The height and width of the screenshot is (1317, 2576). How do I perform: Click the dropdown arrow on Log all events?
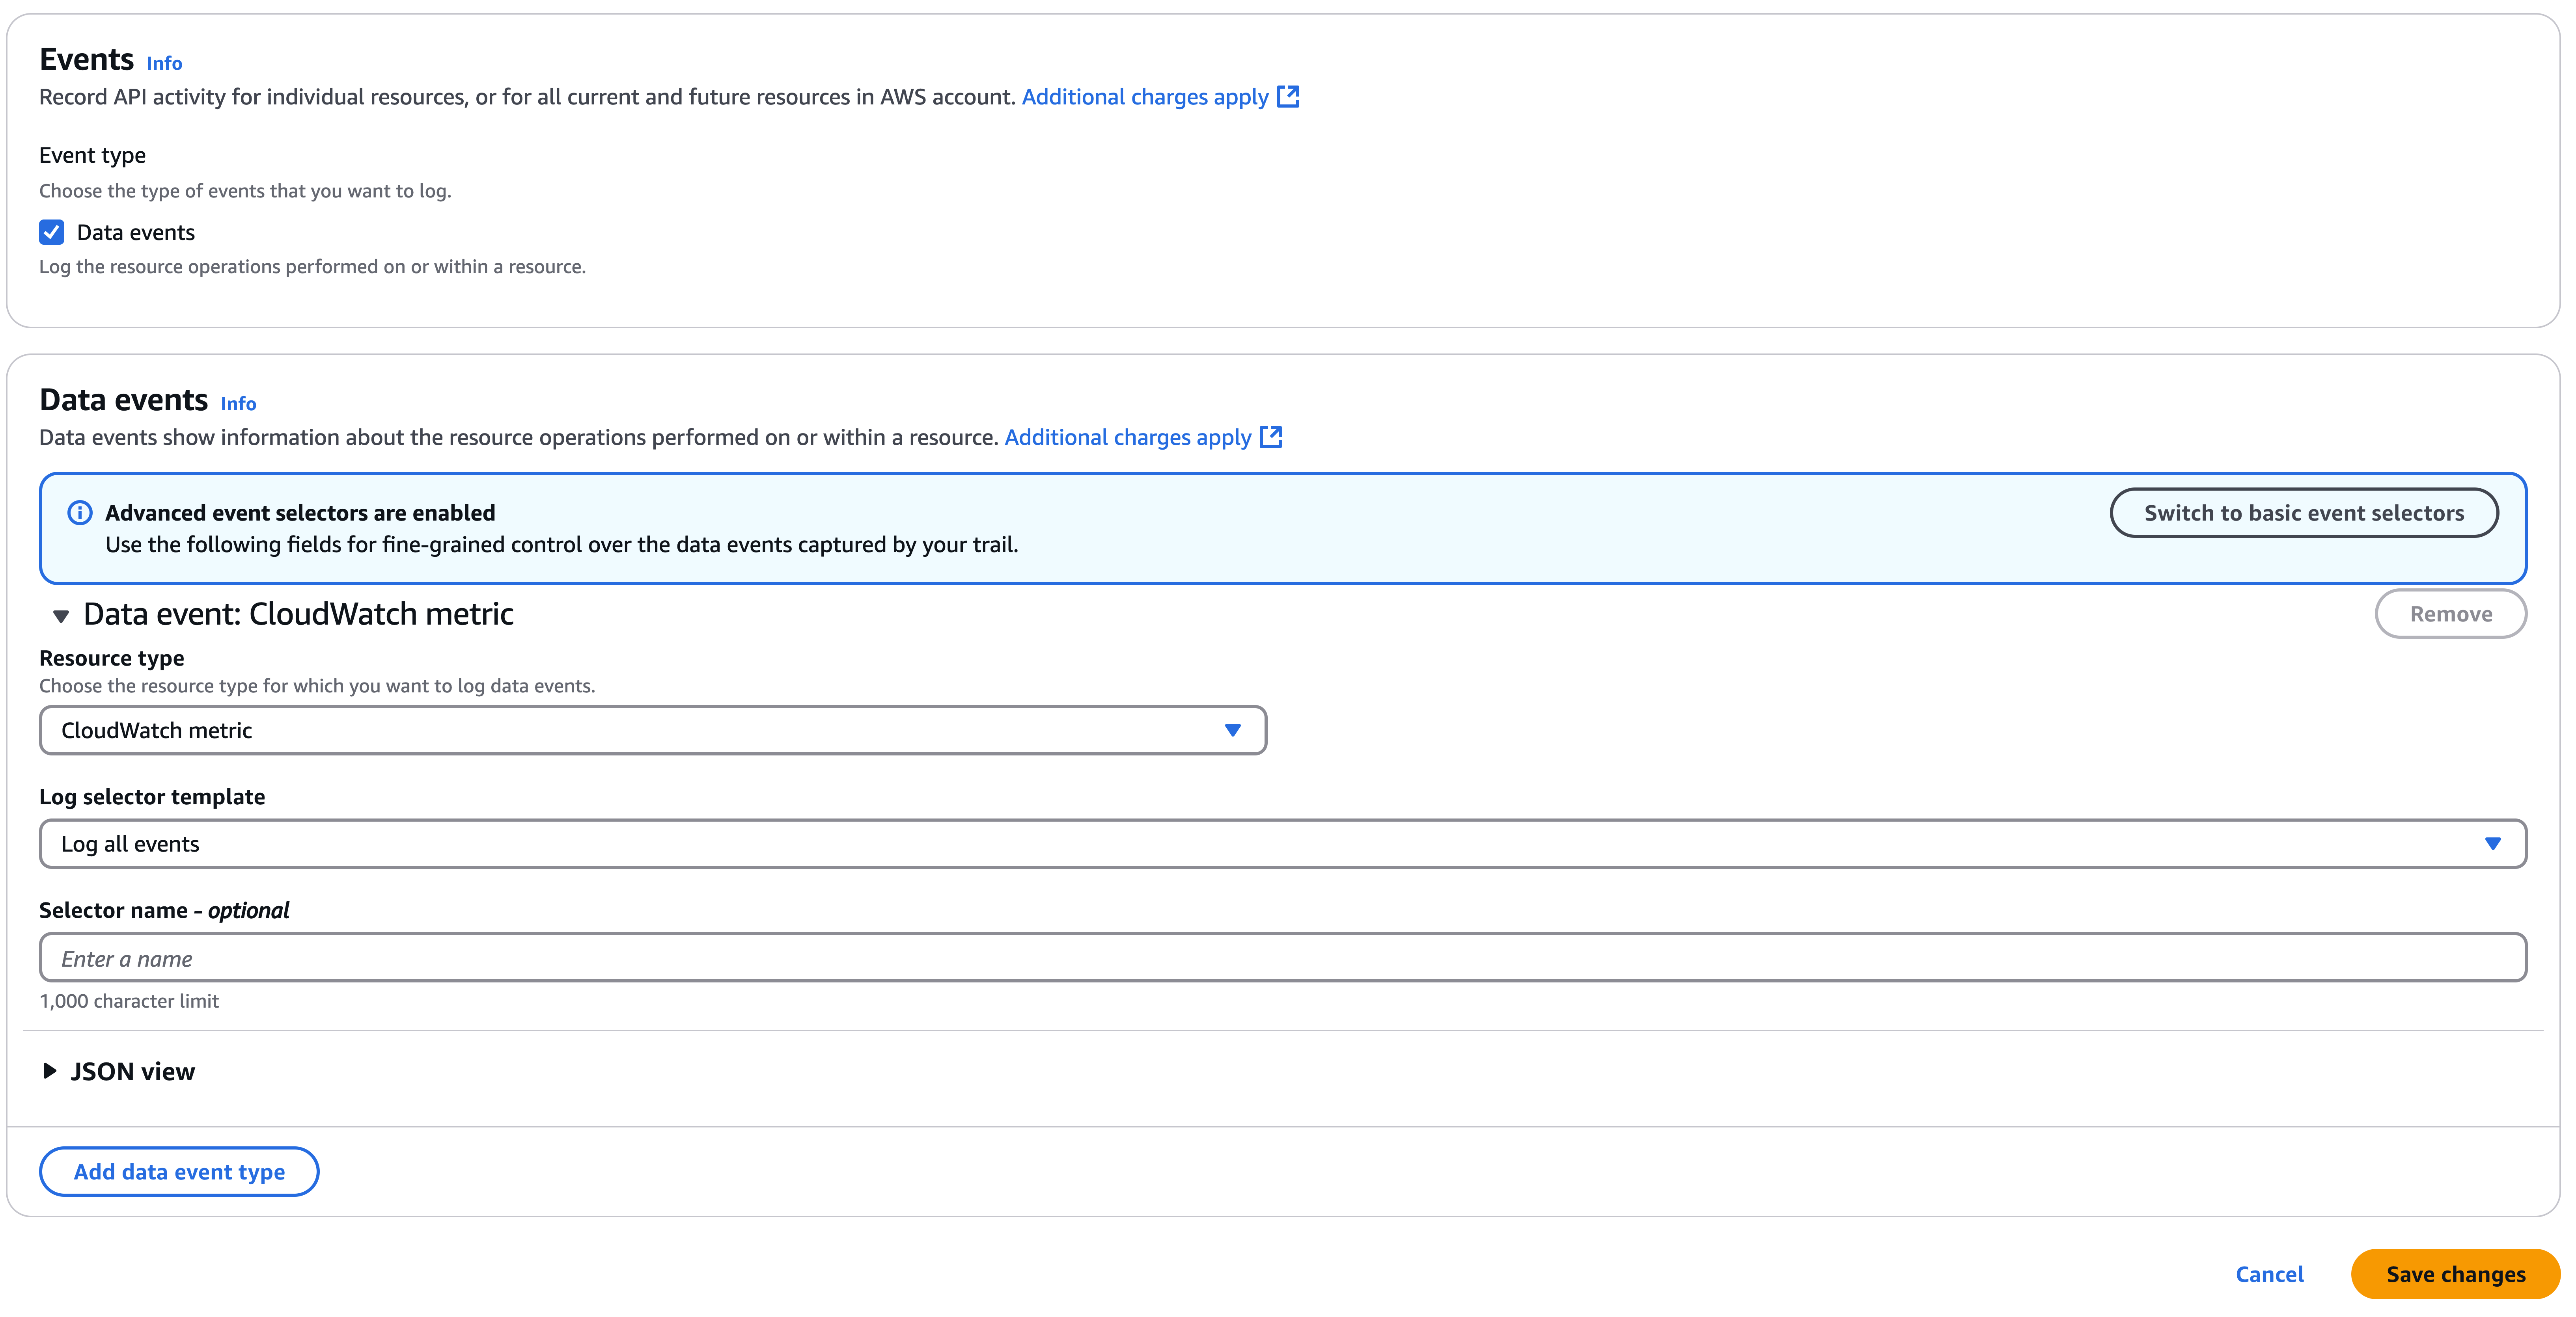pyautogui.click(x=2494, y=843)
